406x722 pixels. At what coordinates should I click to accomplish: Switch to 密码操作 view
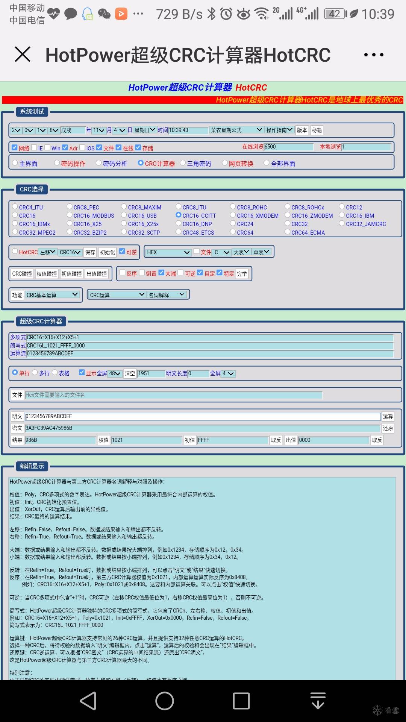click(x=57, y=163)
